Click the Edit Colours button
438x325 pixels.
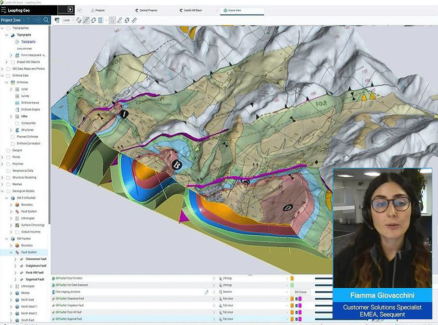click(x=301, y=292)
